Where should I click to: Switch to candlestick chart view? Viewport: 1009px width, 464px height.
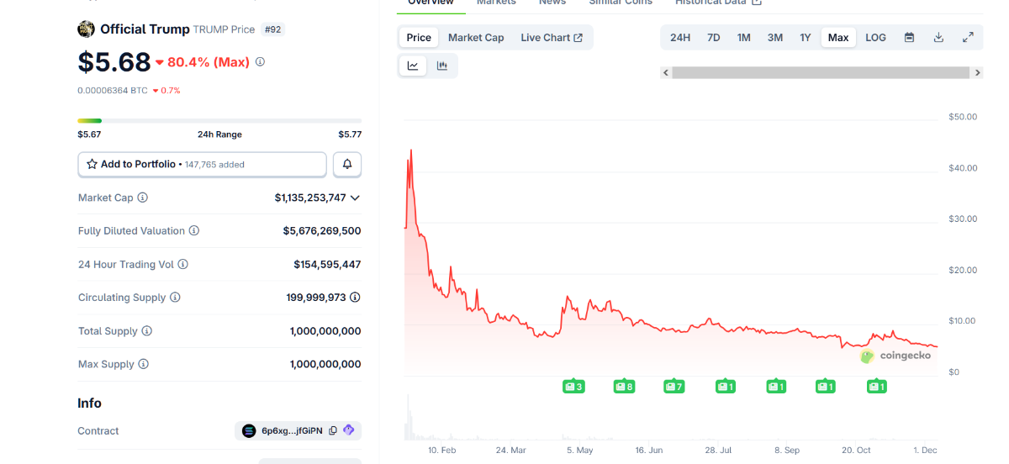[442, 66]
